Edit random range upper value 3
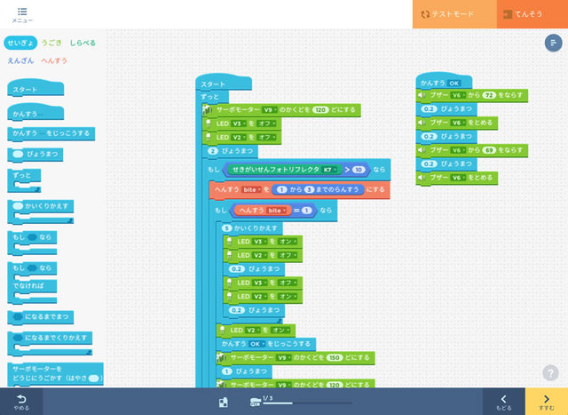The height and width of the screenshot is (415, 568). [310, 189]
